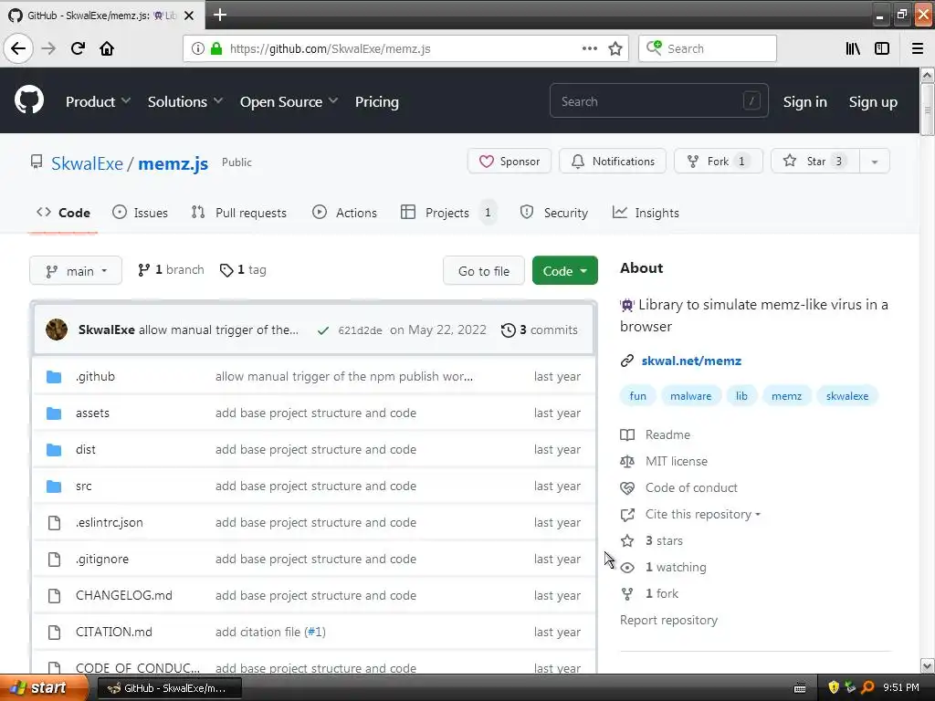This screenshot has width=935, height=701.
Task: Click Sign up
Action: [x=873, y=102]
